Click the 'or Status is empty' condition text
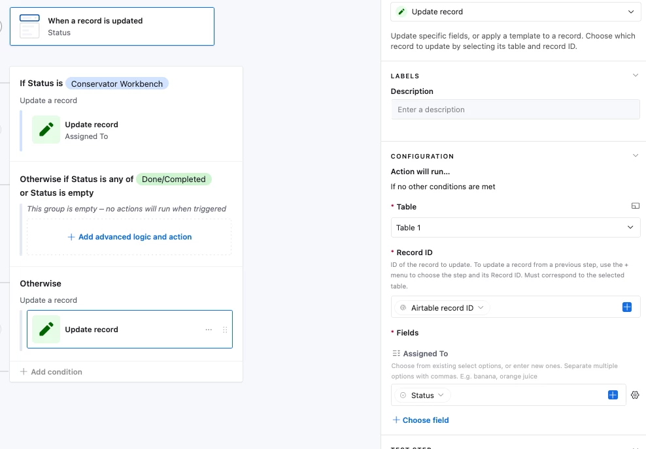The image size is (646, 449). tap(57, 193)
